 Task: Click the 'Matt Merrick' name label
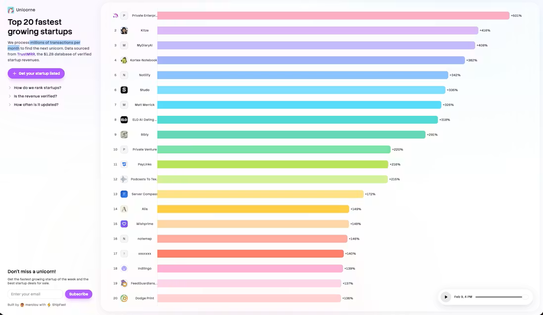(145, 105)
